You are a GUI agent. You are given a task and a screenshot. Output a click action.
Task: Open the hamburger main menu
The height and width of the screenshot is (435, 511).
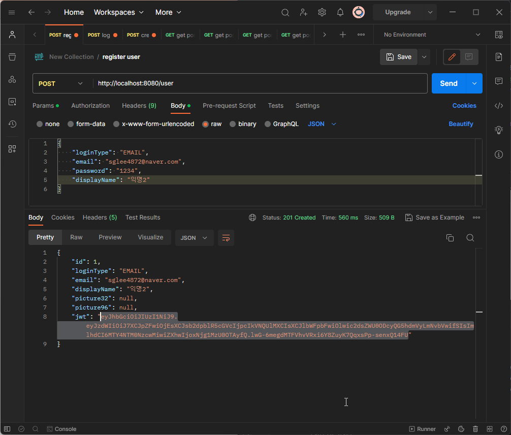12,12
